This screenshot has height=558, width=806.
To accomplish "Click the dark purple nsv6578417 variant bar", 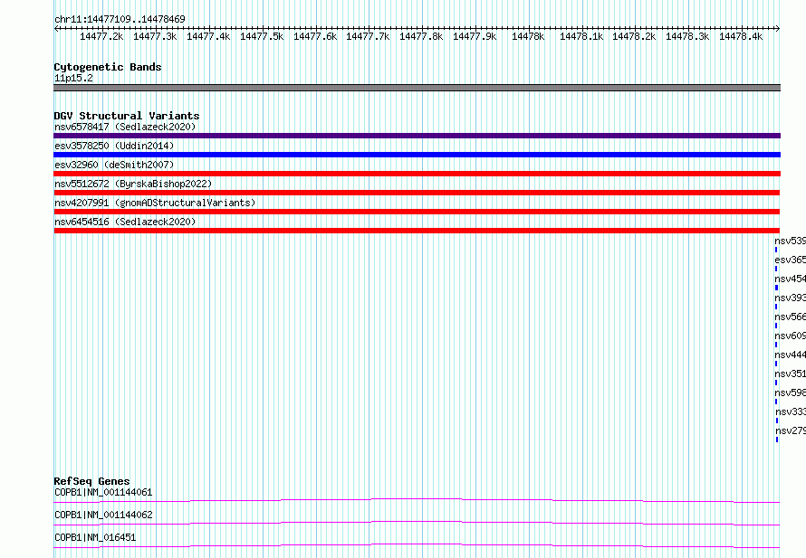I will 417,136.
